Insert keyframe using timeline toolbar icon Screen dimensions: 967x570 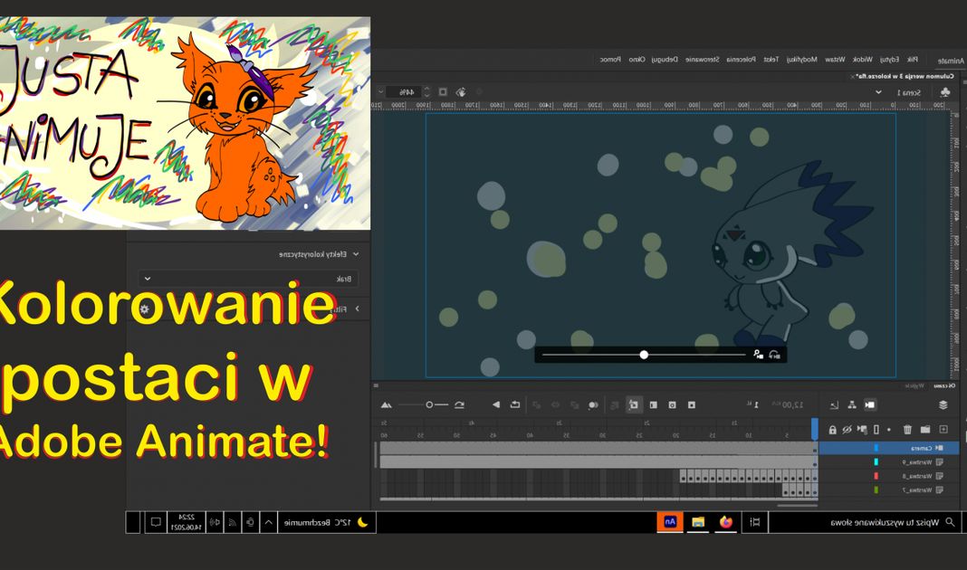click(x=692, y=404)
